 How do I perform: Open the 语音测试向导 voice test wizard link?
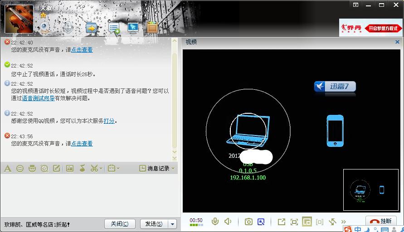[x=38, y=98]
